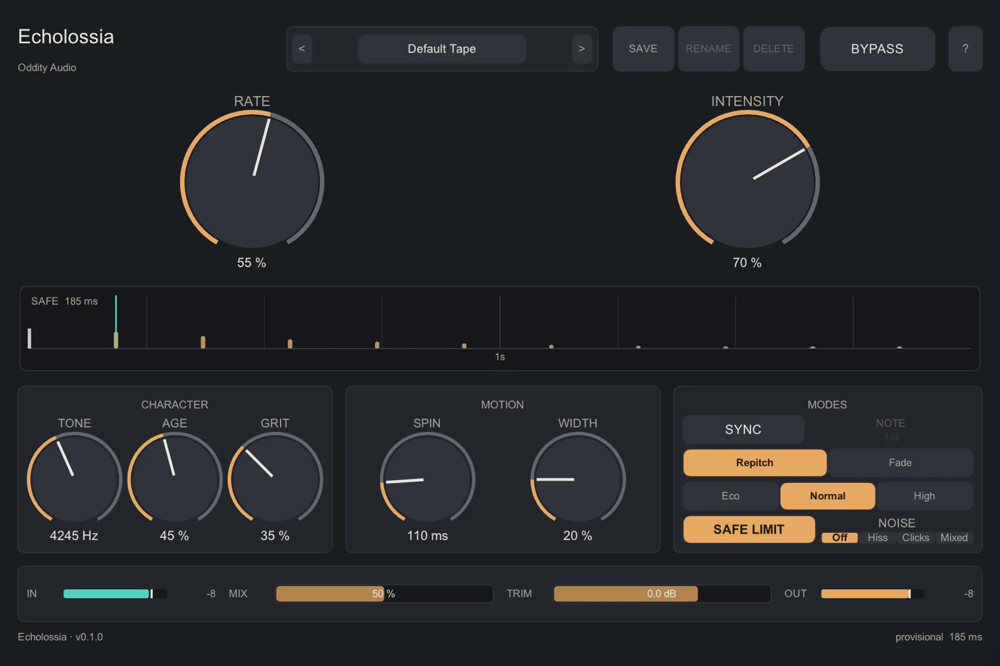Image resolution: width=1000 pixels, height=666 pixels.
Task: Click the 4245 Hz tone value
Action: (x=74, y=536)
